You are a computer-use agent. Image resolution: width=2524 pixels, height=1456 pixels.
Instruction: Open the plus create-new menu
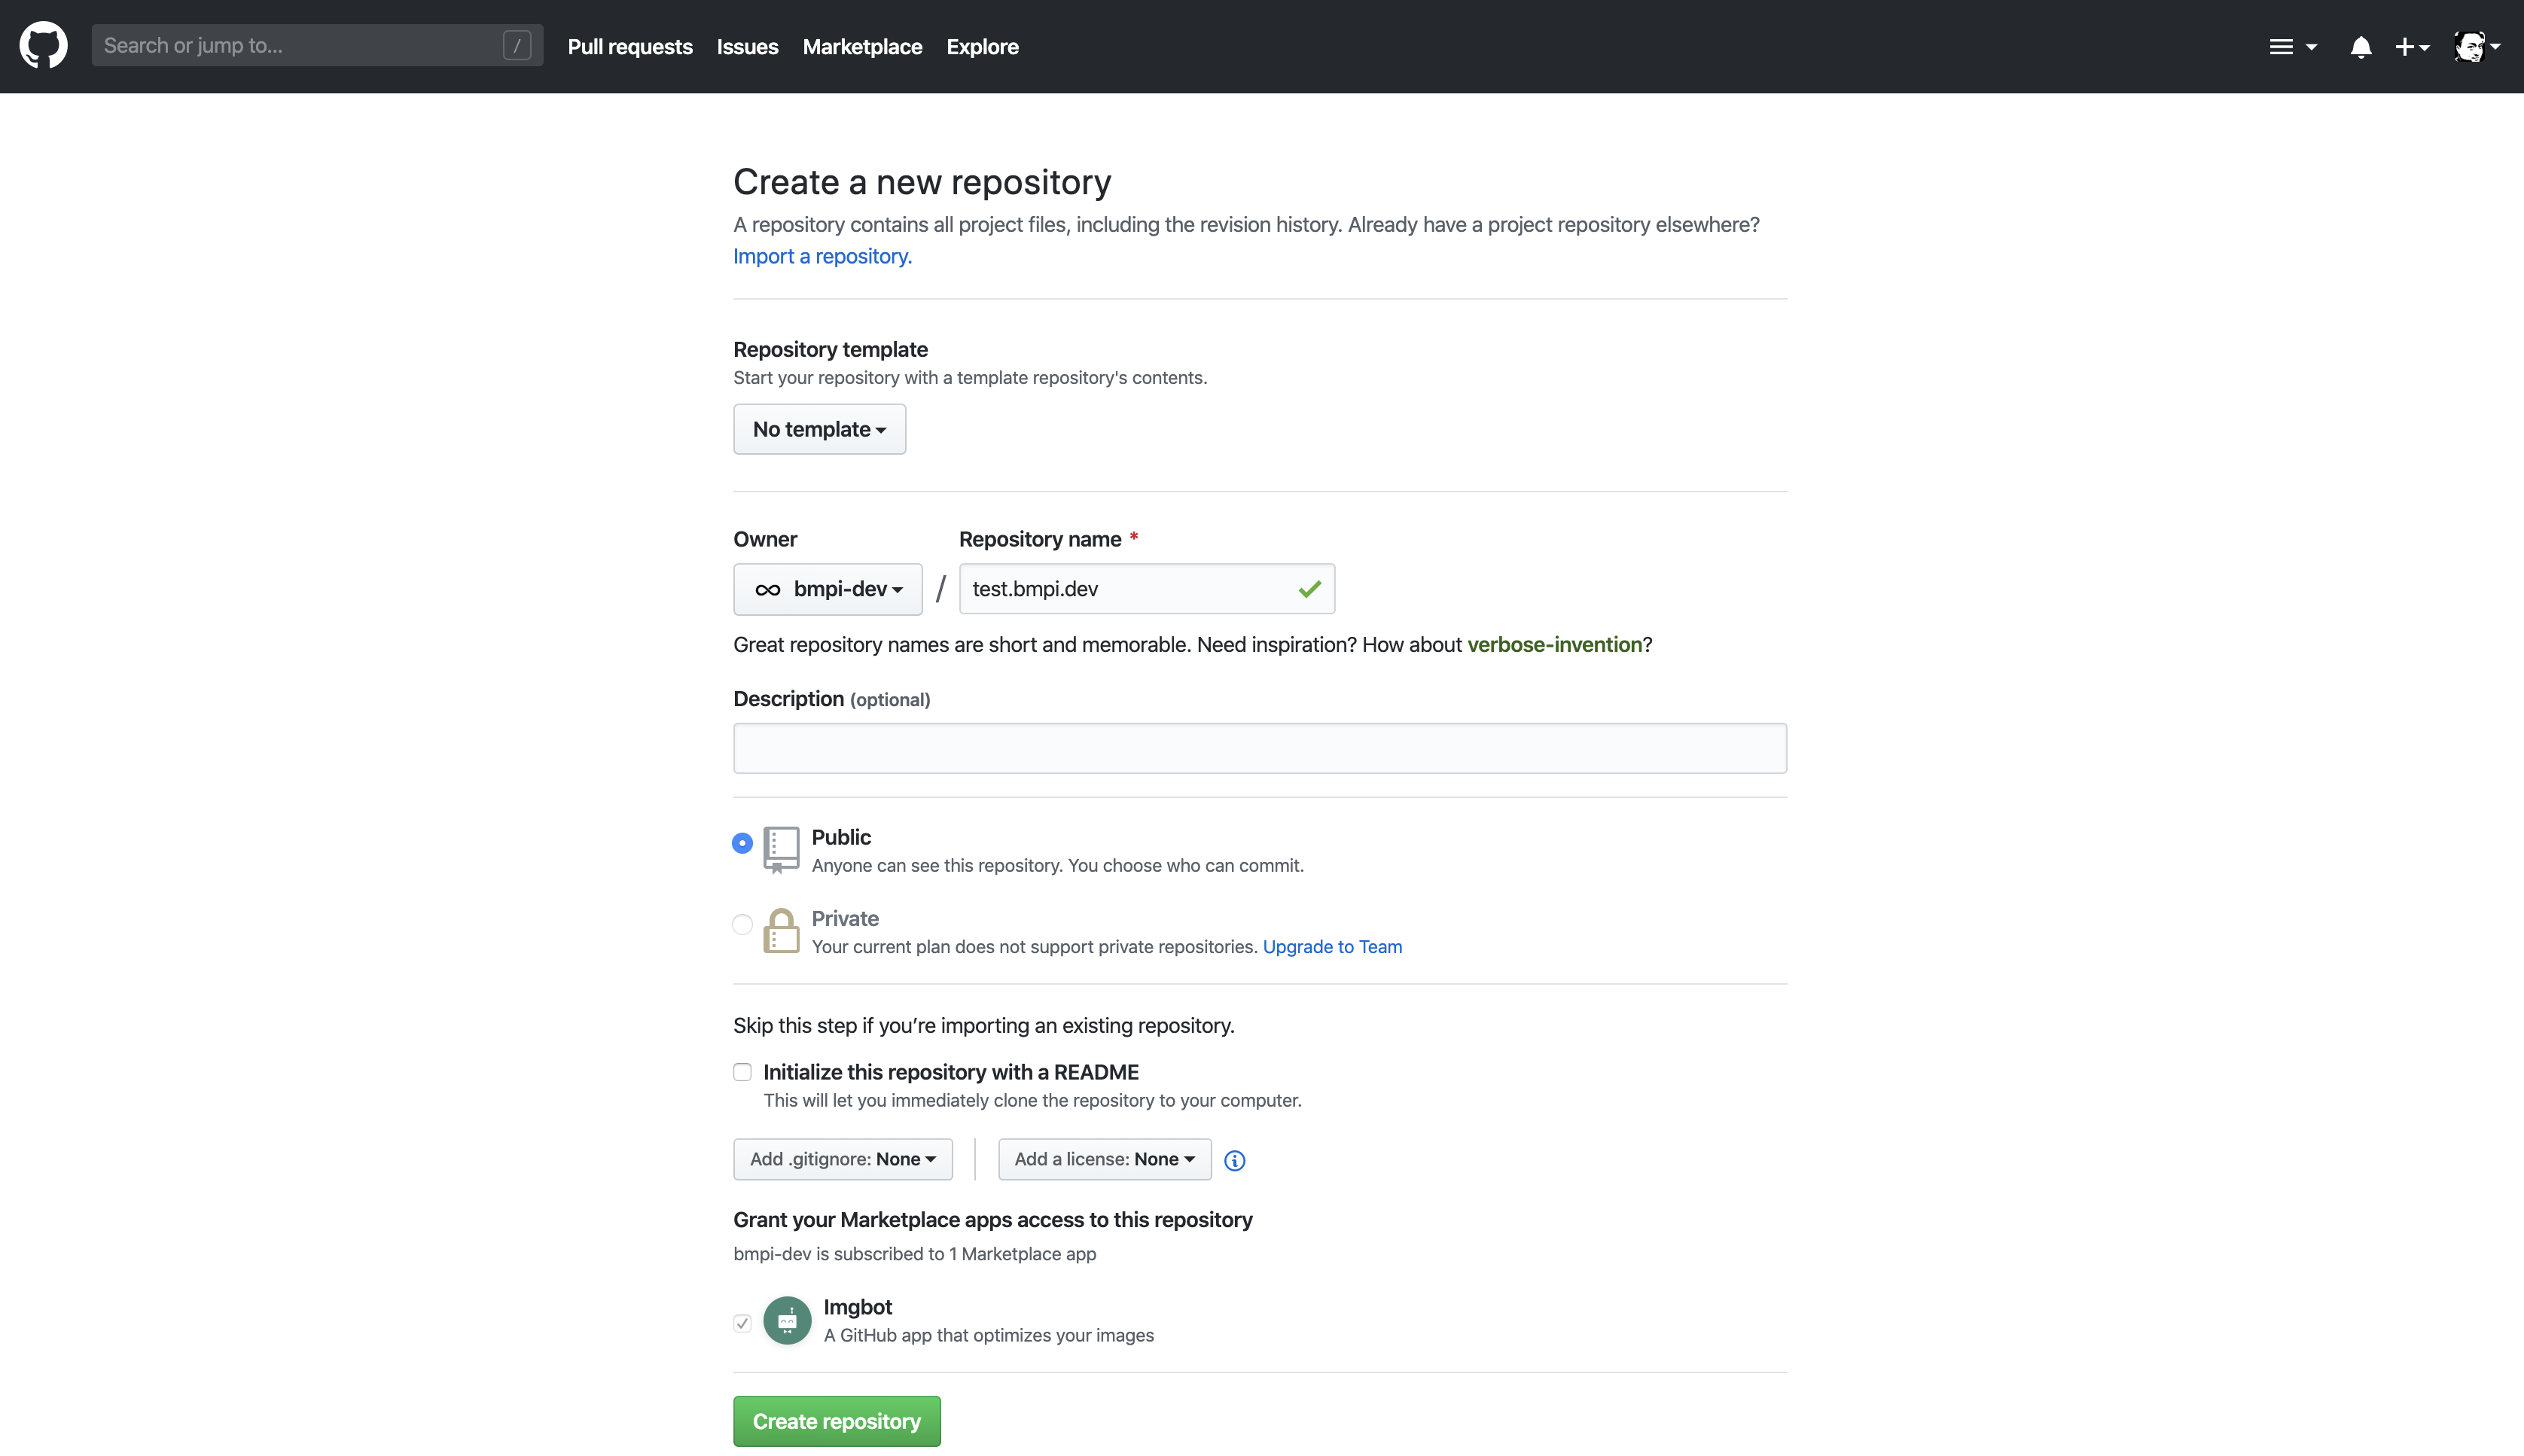2411,47
